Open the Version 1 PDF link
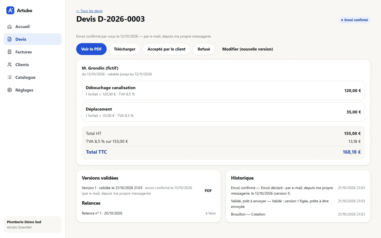 coord(208,191)
